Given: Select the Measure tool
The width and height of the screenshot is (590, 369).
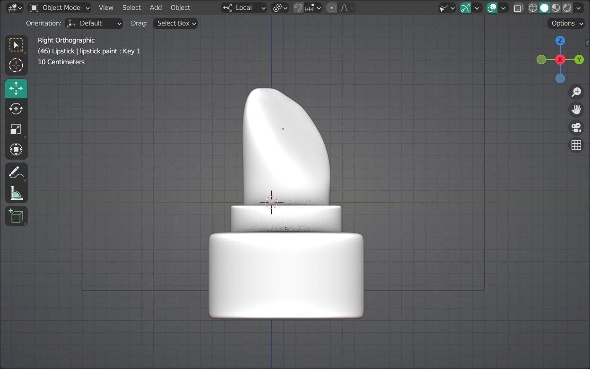Looking at the screenshot, I should coord(16,193).
